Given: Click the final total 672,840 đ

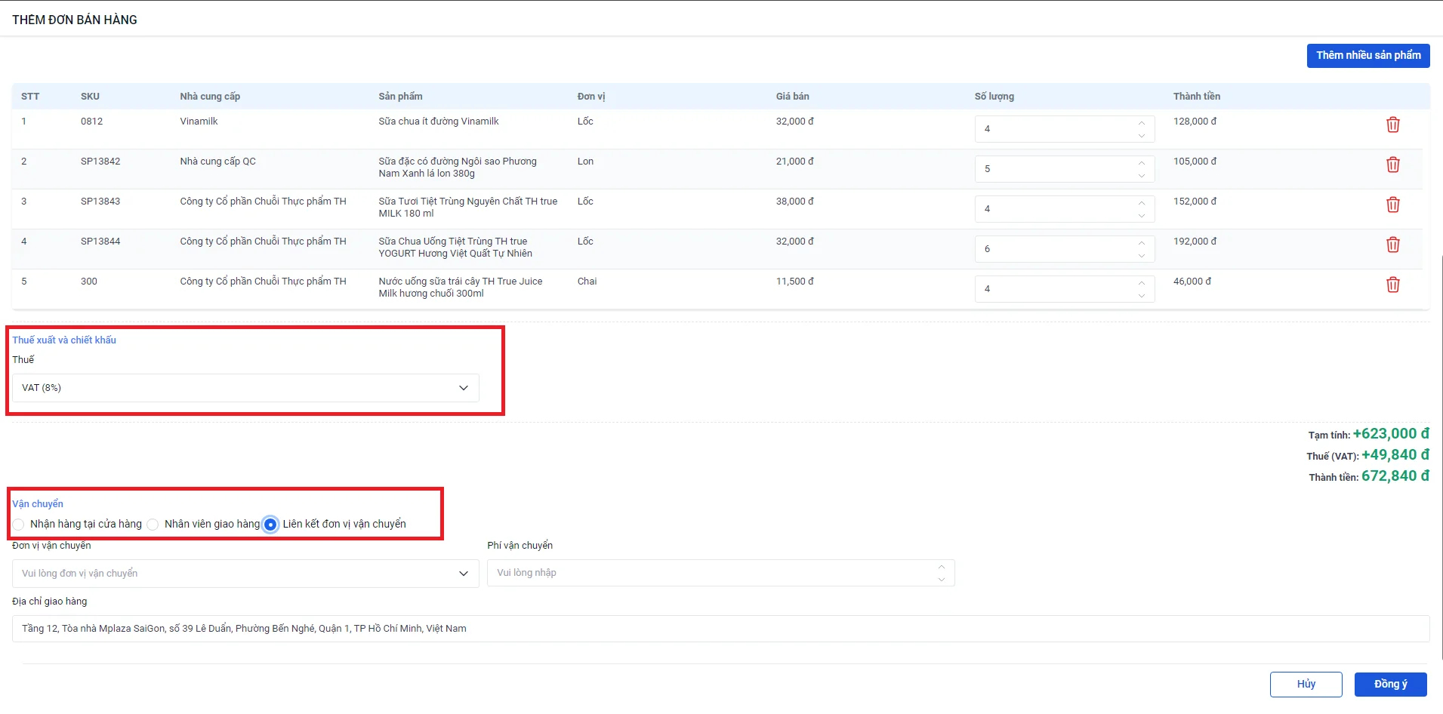Looking at the screenshot, I should 1395,476.
